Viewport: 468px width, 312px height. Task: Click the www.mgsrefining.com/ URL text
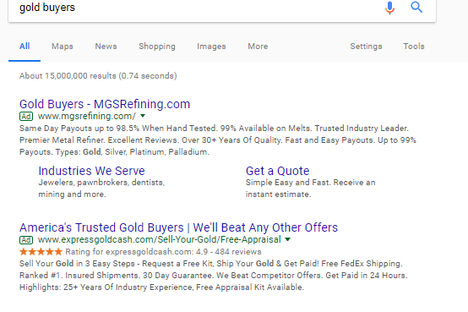point(87,116)
